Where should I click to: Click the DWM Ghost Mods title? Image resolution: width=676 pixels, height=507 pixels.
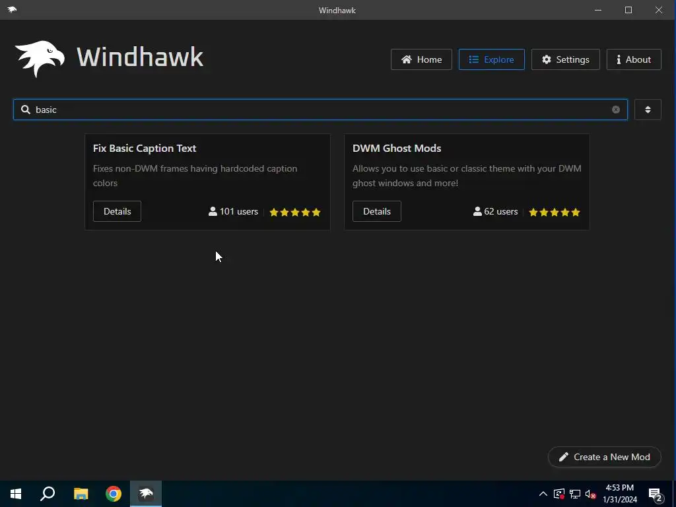397,149
